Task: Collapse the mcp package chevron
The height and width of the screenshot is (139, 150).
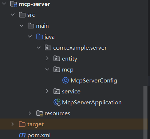Action: pos(47,69)
